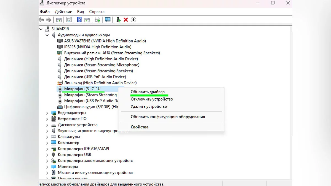Expand the Клавиатуры category
Viewport: 331px width, 186px height.
pyautogui.click(x=47, y=137)
